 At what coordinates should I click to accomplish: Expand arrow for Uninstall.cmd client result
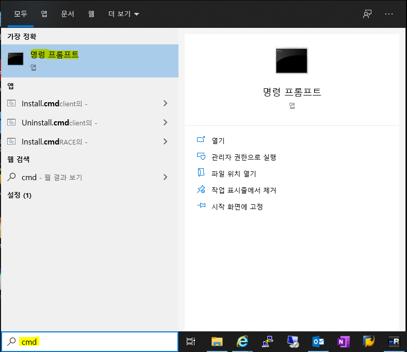(x=166, y=122)
